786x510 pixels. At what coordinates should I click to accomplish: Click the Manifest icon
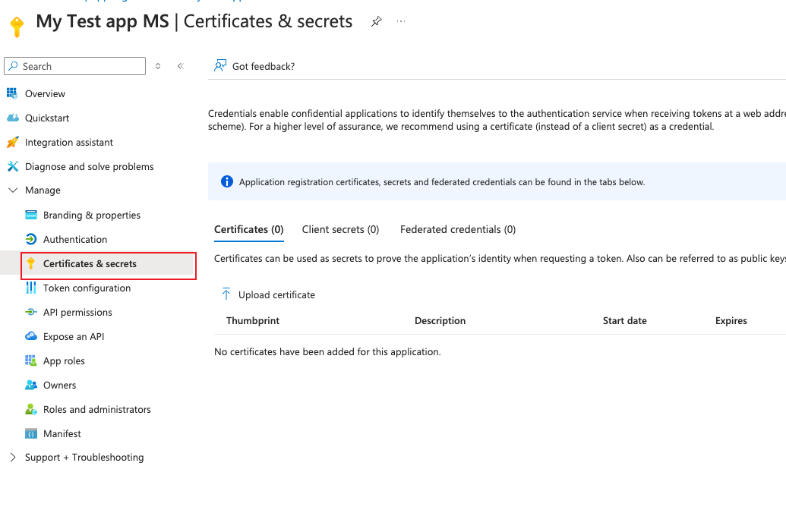tap(31, 434)
